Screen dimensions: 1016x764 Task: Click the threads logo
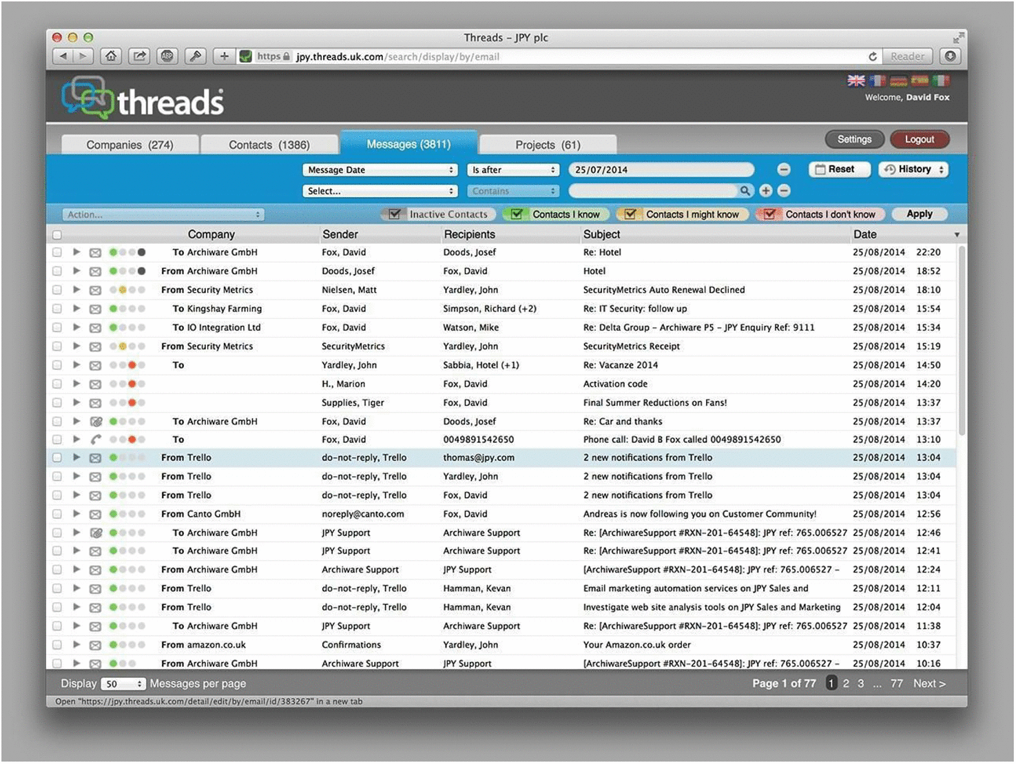pos(143,98)
